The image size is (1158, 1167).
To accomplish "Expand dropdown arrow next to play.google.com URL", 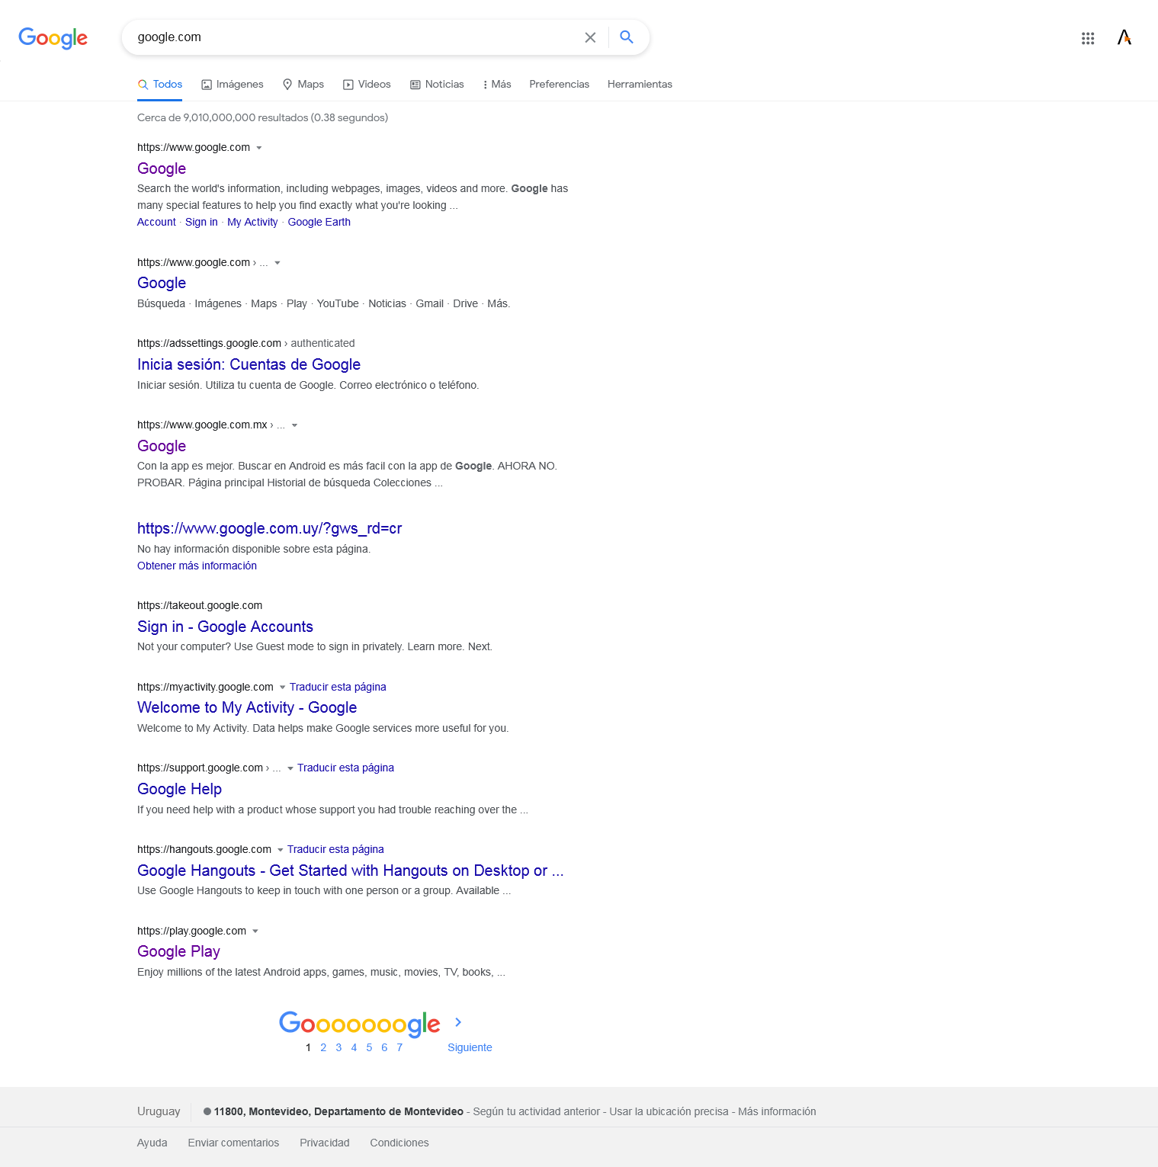I will [255, 931].
